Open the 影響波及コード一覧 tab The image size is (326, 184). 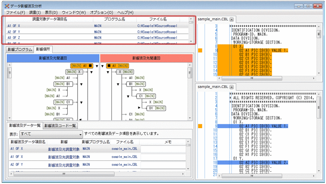pos(60,126)
